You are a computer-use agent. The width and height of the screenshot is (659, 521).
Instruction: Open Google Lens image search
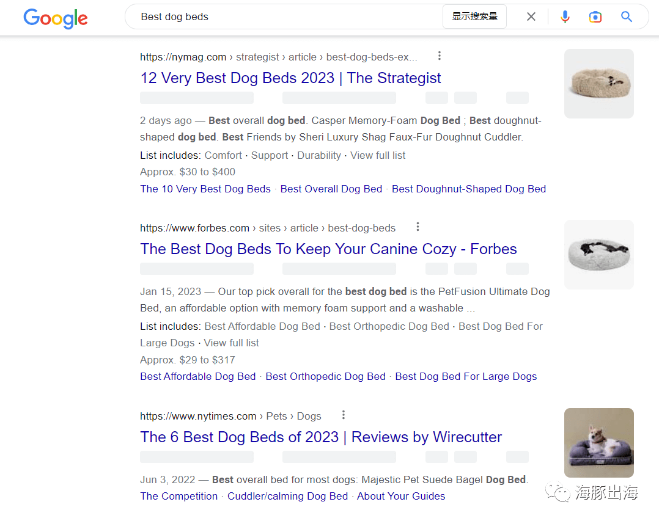point(595,17)
